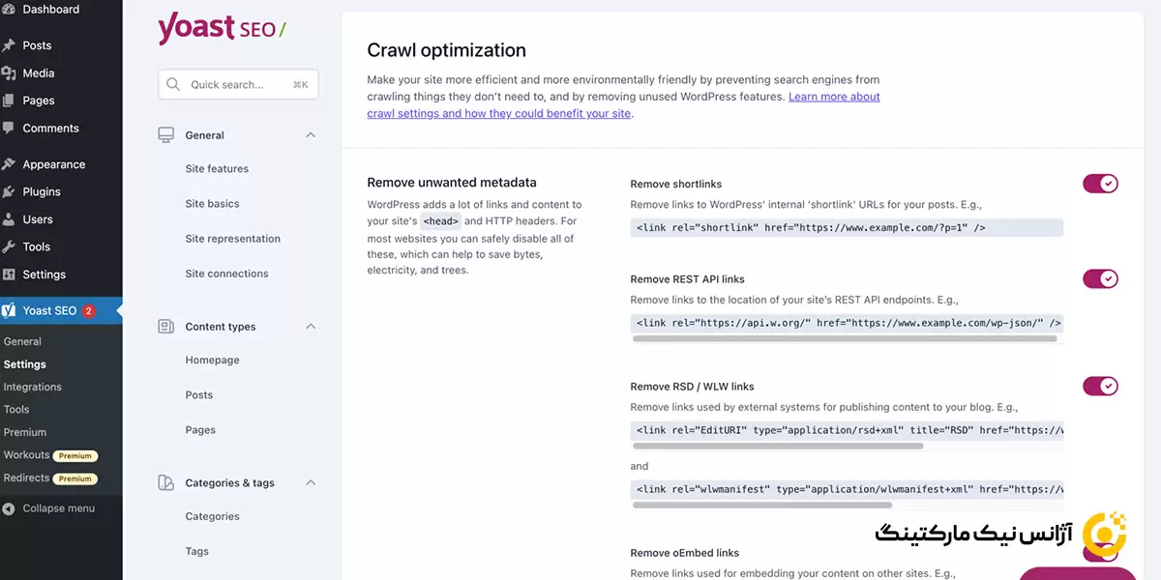Click the Tools wrench icon

click(x=9, y=246)
